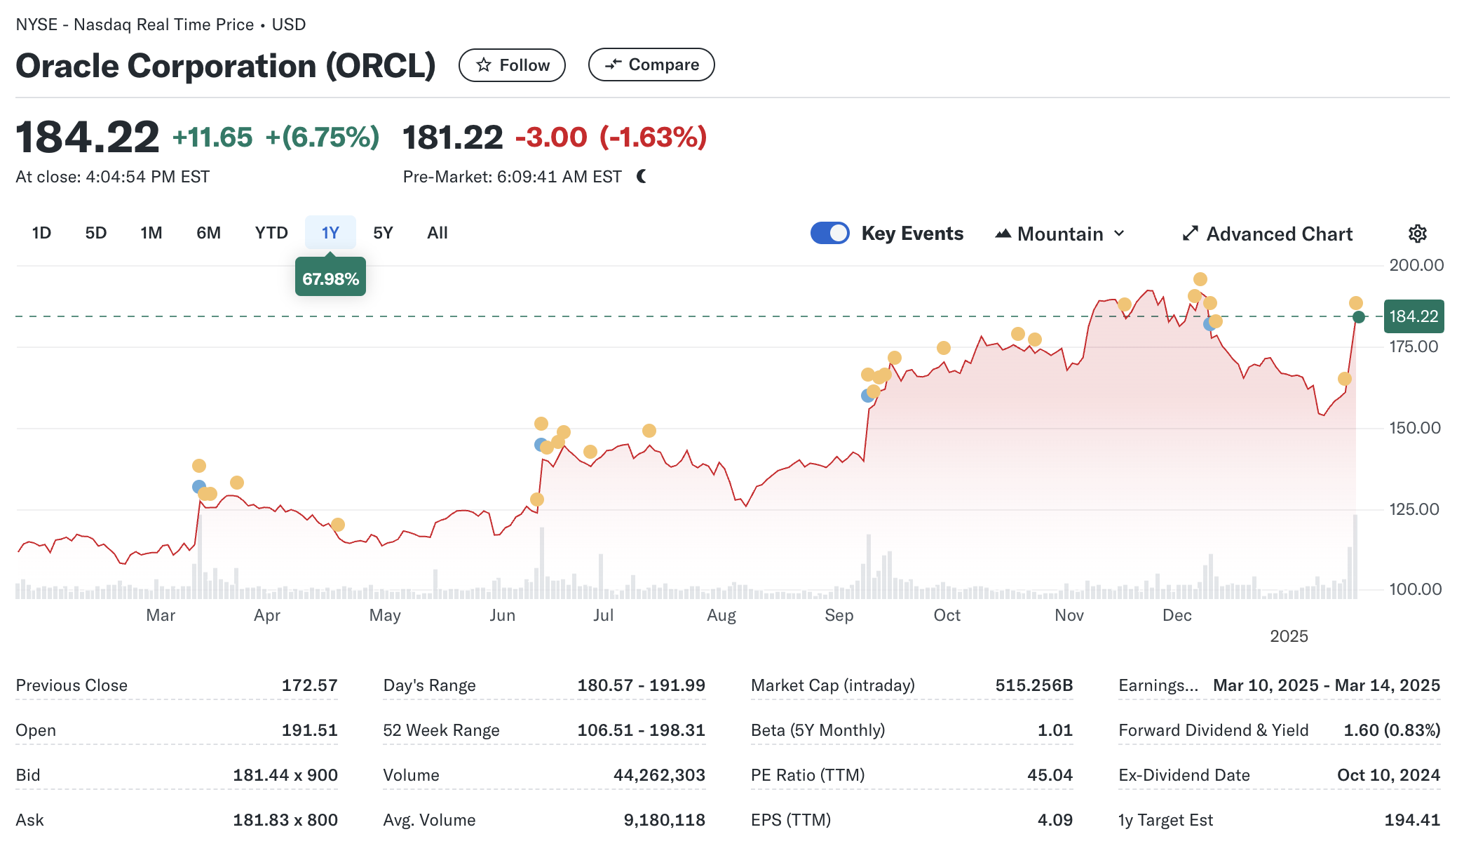This screenshot has width=1464, height=846.
Task: Click the Compare button
Action: [x=651, y=65]
